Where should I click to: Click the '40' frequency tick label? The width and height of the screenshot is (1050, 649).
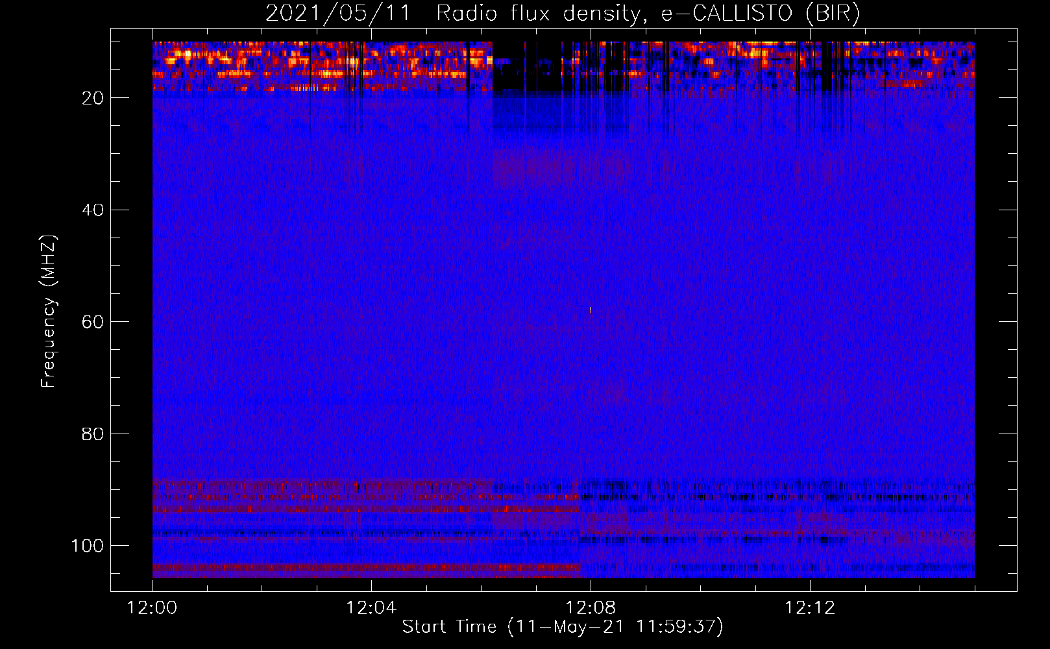93,210
